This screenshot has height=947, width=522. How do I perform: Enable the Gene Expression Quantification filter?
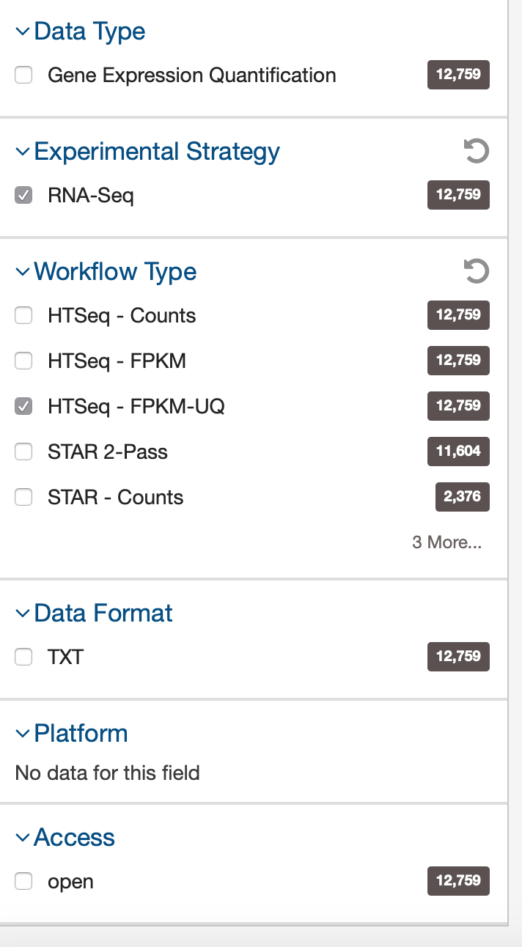pyautogui.click(x=23, y=75)
